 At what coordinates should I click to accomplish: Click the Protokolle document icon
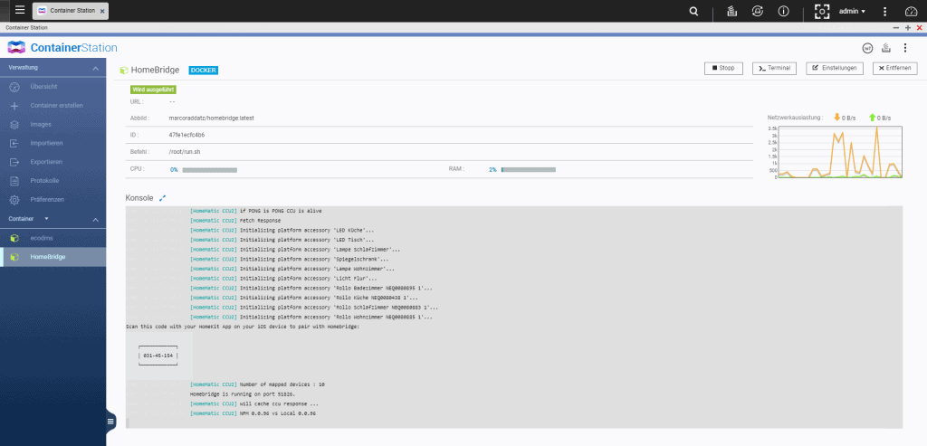(15, 181)
